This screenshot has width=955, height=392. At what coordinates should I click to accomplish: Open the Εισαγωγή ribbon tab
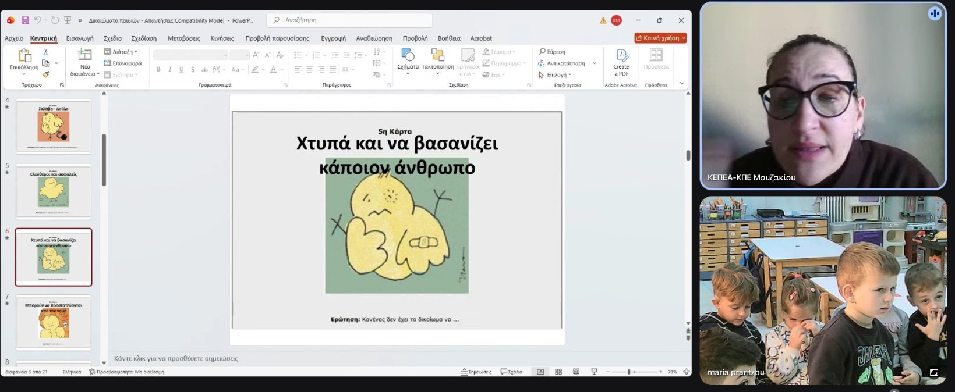[x=80, y=38]
